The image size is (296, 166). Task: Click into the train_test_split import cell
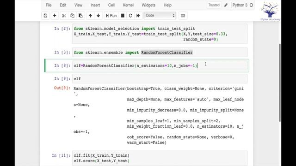(160, 34)
